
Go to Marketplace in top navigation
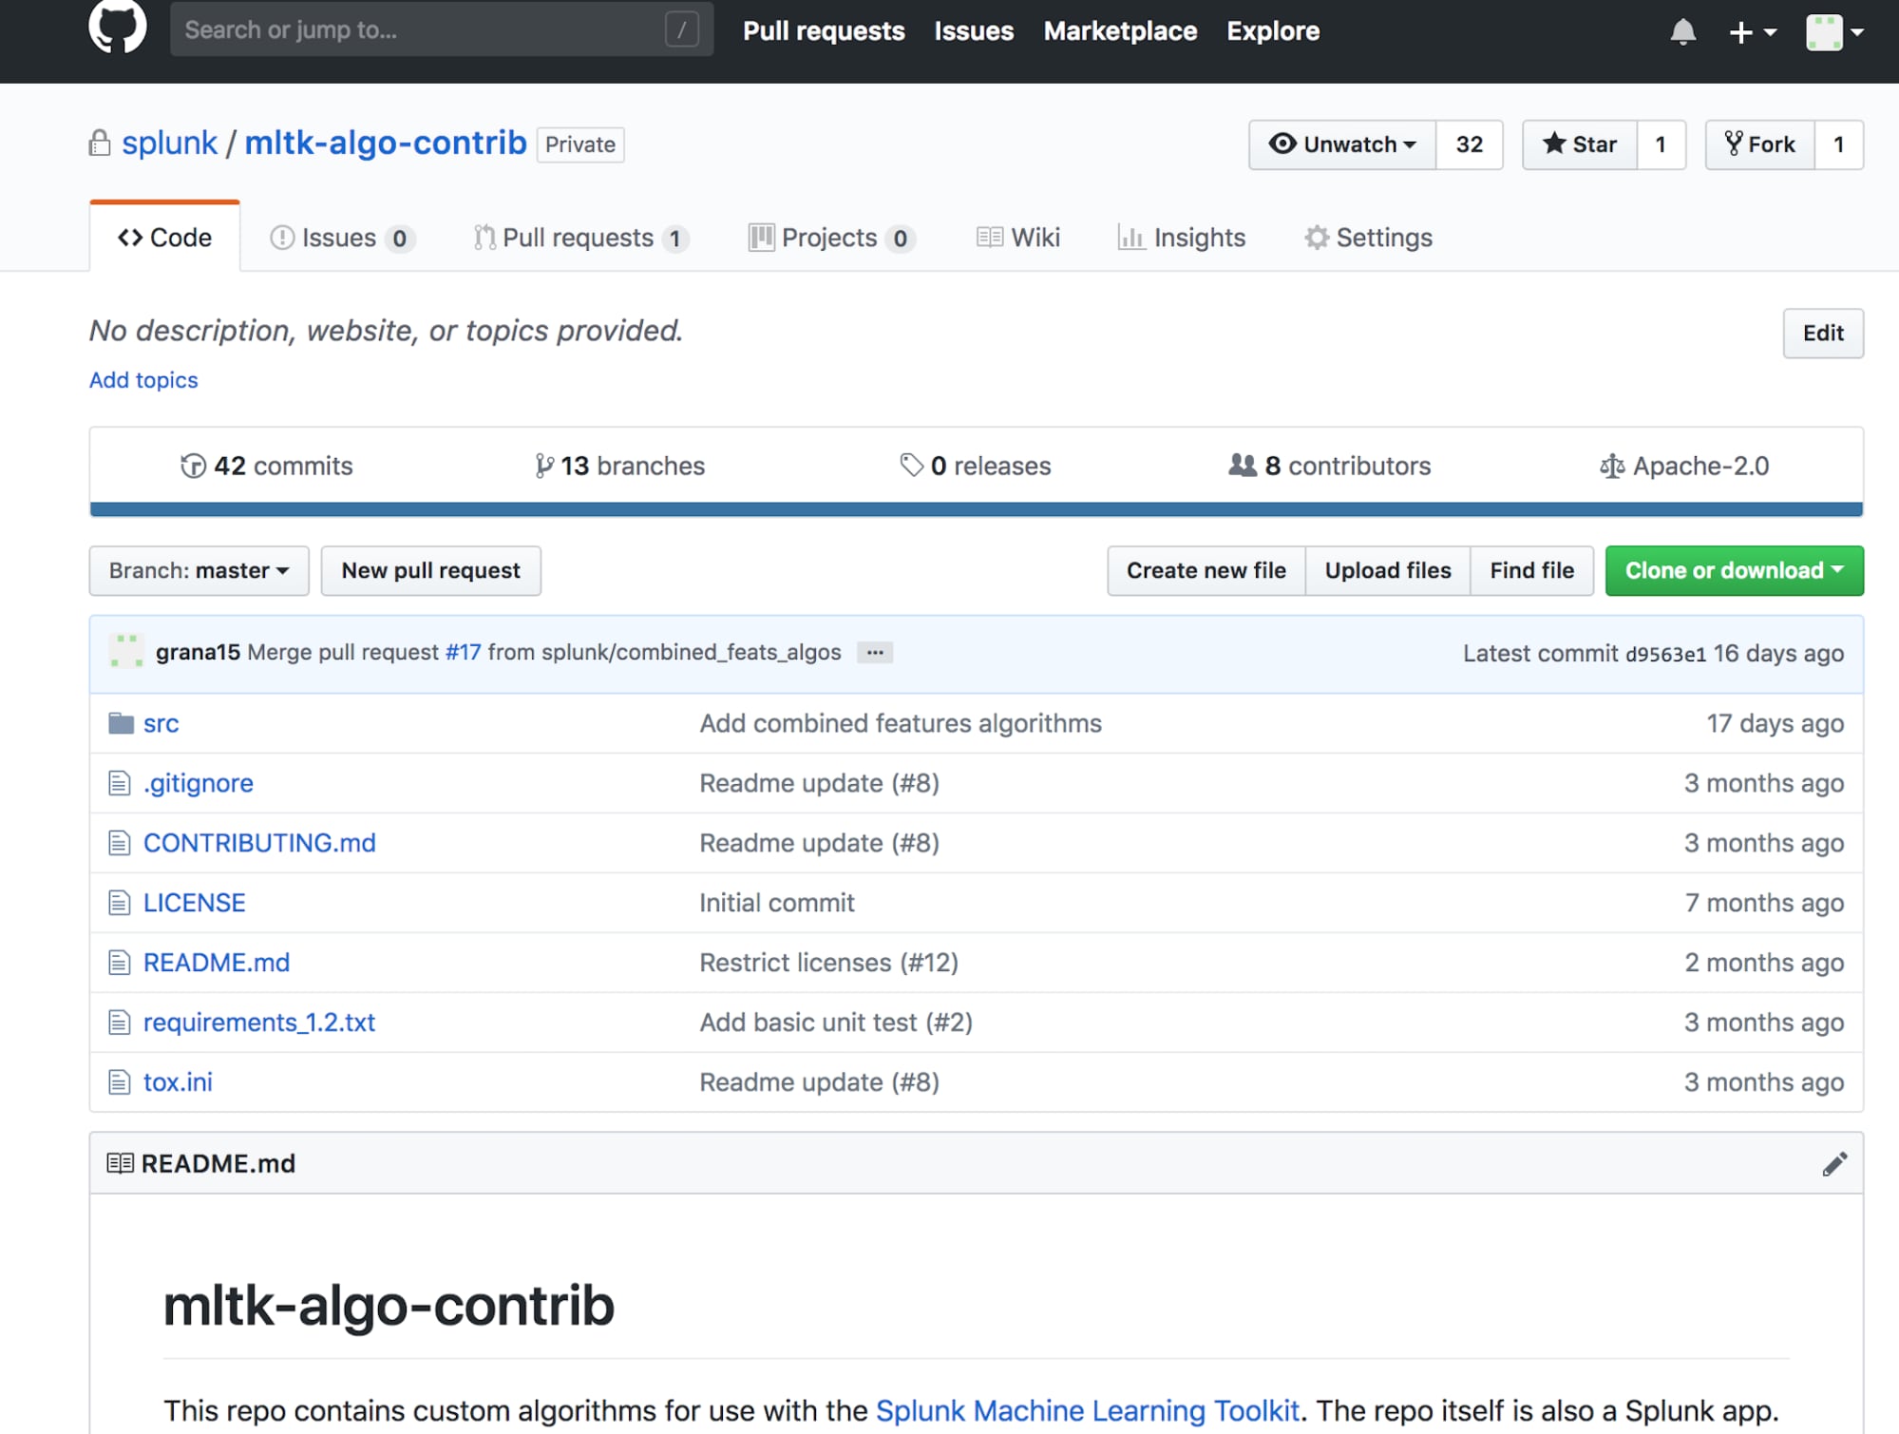coord(1120,31)
